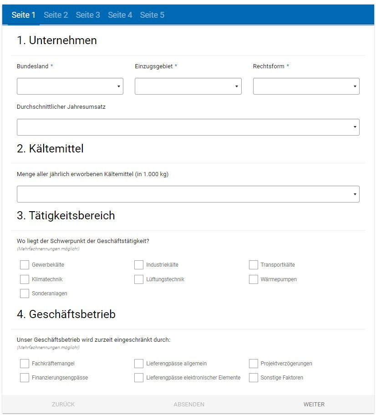Check the Wärmepumpen checkbox
The image size is (376, 415).
coord(254,279)
